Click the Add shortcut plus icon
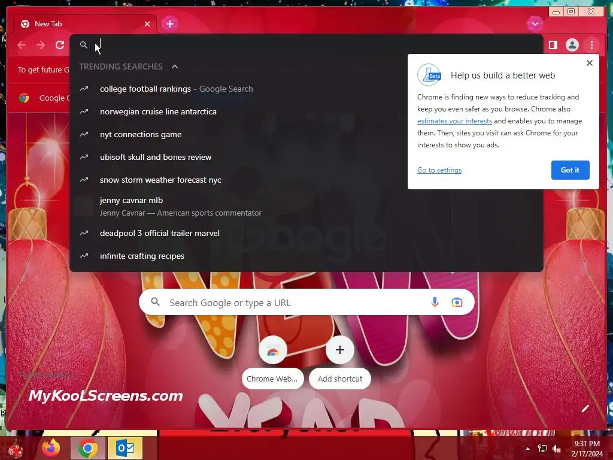The height and width of the screenshot is (460, 613). click(x=340, y=350)
